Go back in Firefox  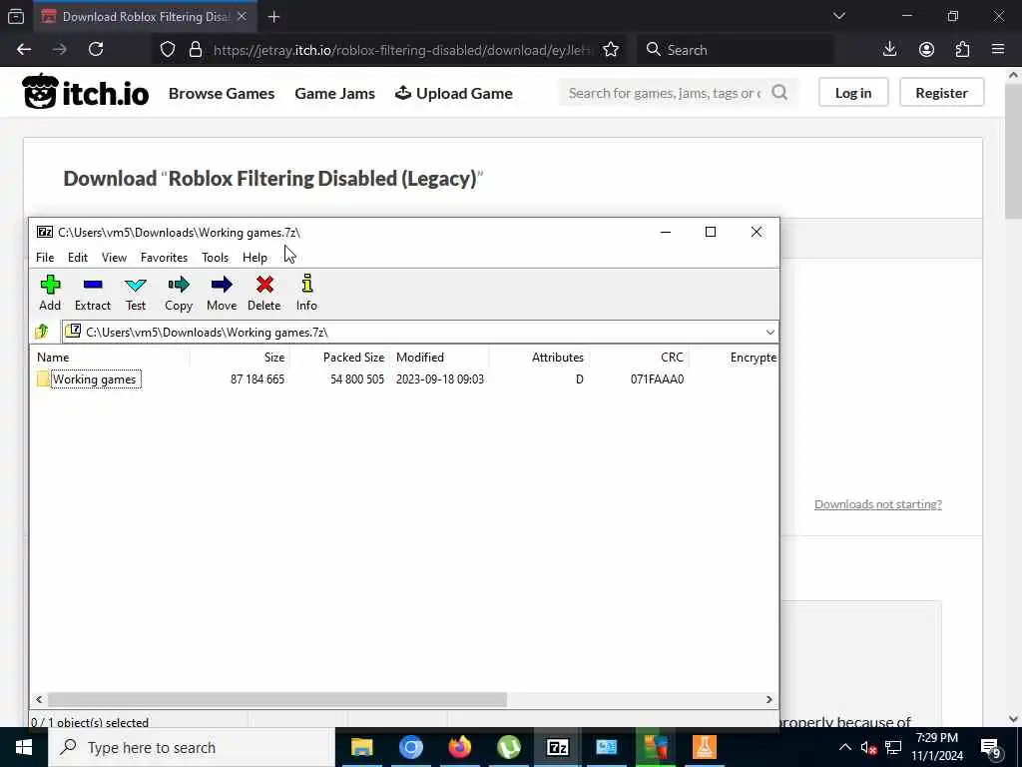click(24, 50)
